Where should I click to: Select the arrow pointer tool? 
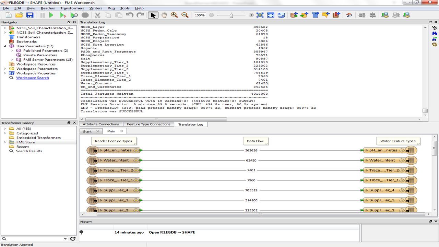(x=153, y=15)
